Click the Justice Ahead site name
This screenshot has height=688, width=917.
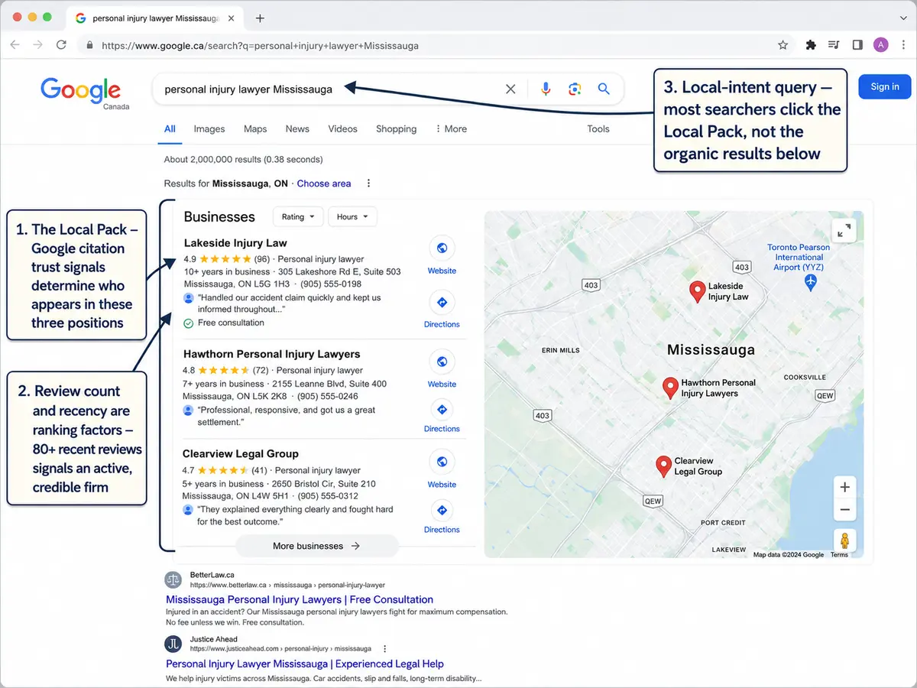point(213,639)
